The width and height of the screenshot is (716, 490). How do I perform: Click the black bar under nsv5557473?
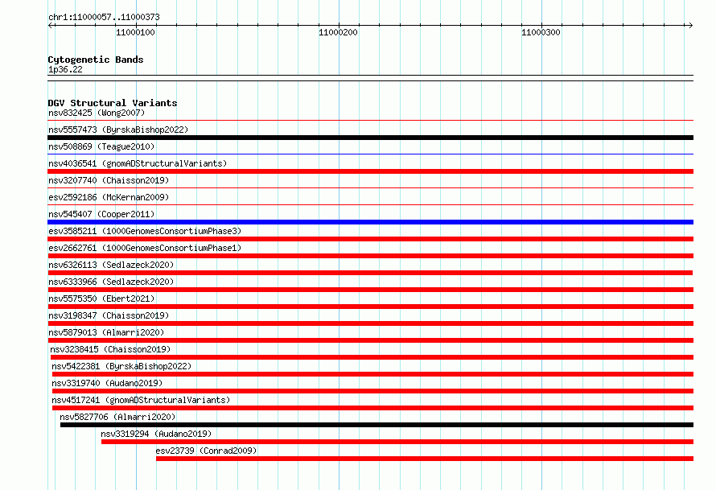click(x=370, y=138)
